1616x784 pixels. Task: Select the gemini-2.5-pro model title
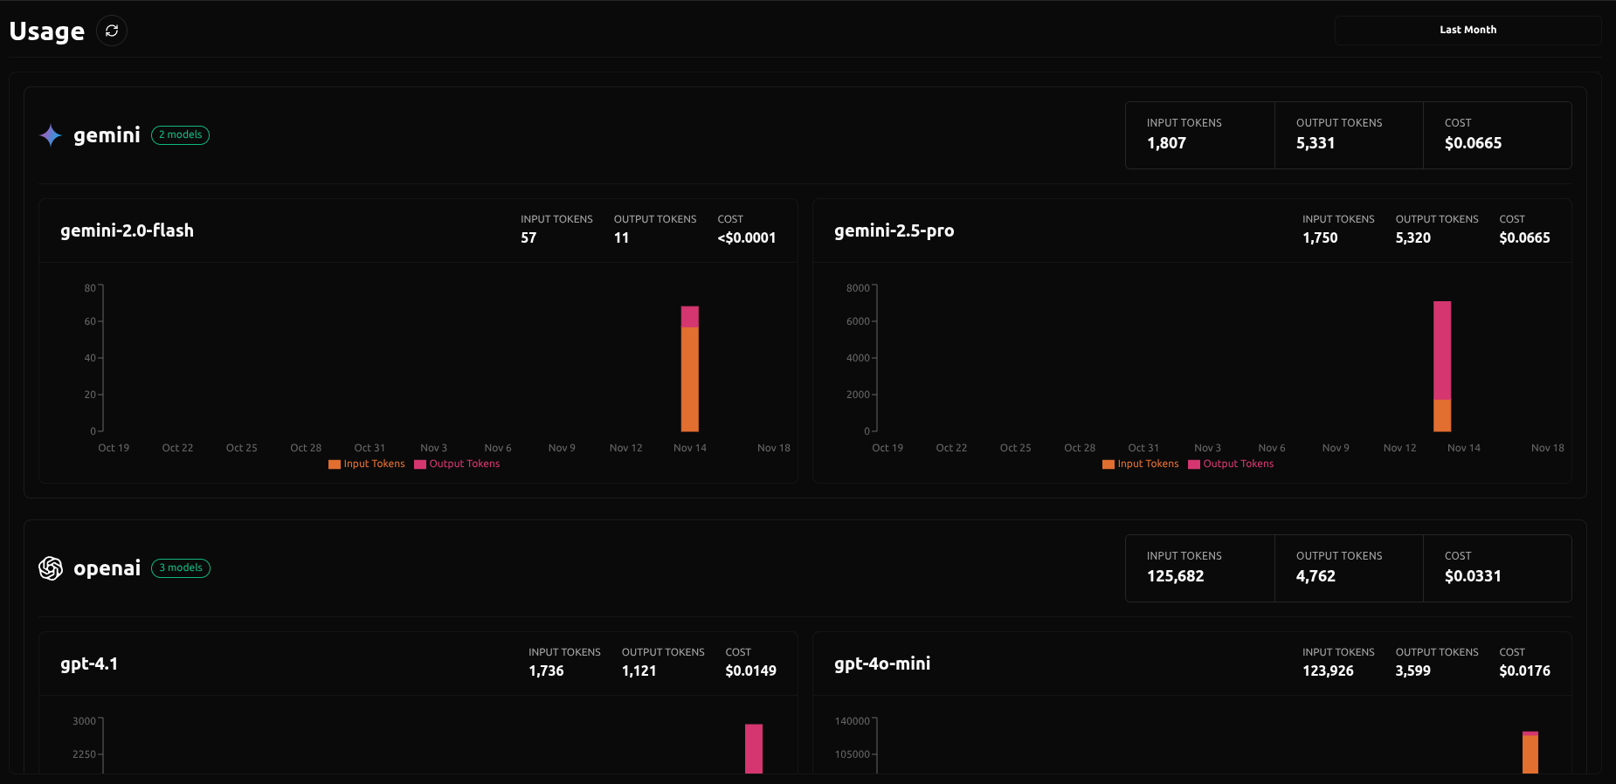click(x=894, y=230)
